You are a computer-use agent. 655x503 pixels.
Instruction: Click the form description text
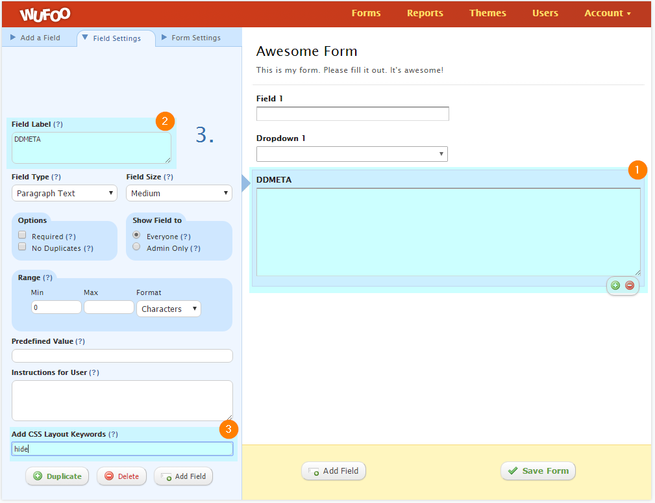coord(350,70)
